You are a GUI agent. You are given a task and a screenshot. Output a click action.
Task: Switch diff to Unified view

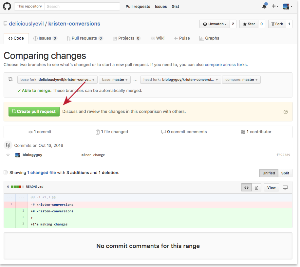[269, 173]
